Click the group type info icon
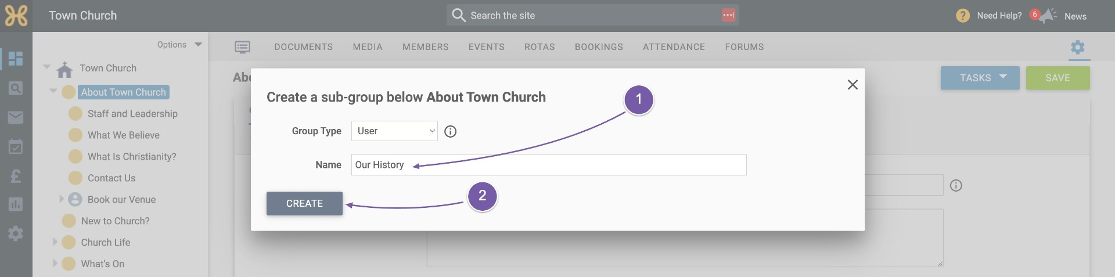Image resolution: width=1115 pixels, height=277 pixels. pyautogui.click(x=450, y=132)
